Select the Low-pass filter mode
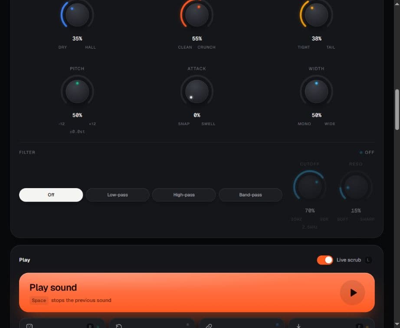 [x=118, y=195]
